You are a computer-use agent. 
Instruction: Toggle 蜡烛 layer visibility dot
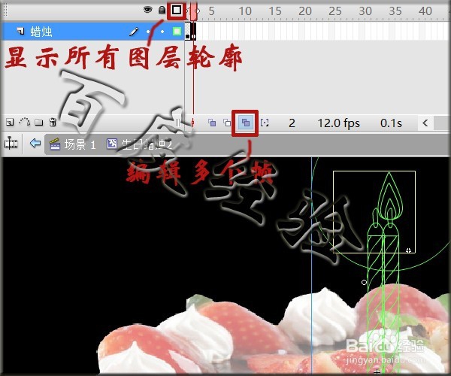(148, 32)
